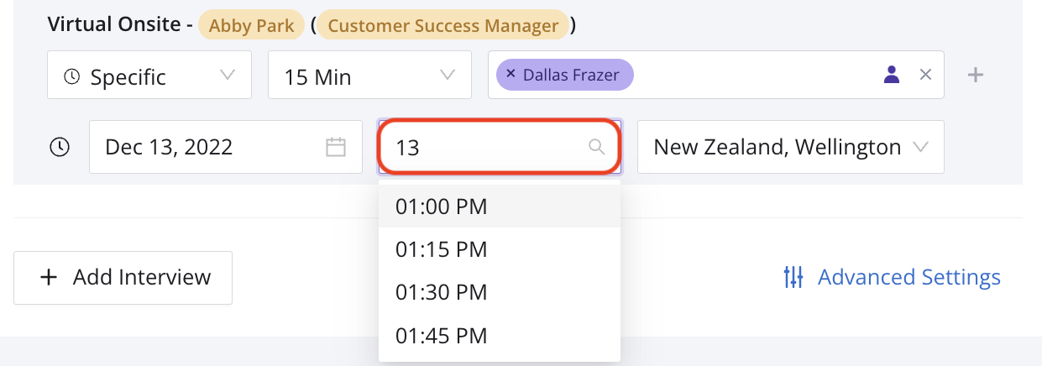
Task: Expand the 15 Min duration dropdown
Action: point(369,76)
